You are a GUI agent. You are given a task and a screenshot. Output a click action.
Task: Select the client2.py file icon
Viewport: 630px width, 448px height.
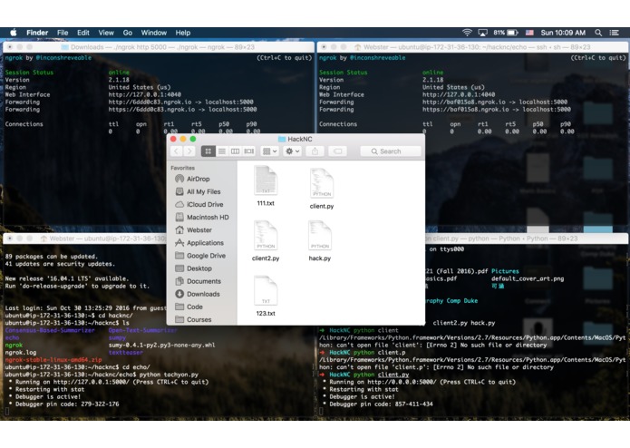(x=266, y=236)
